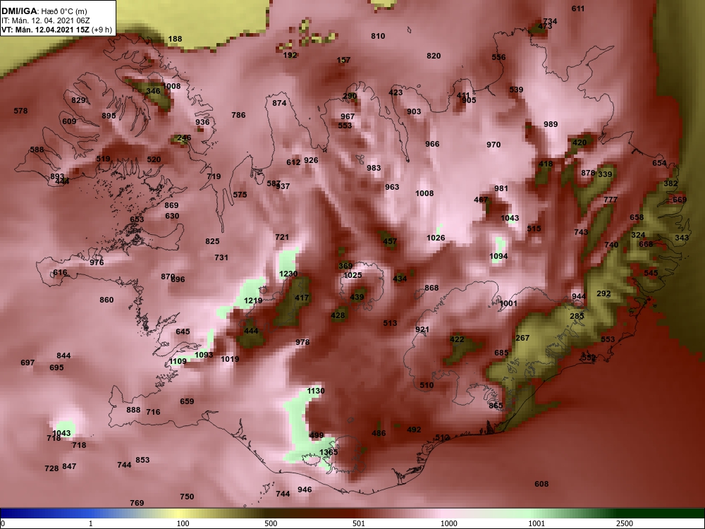Click the map value '1365'
705x529 pixels.
pyautogui.click(x=329, y=453)
